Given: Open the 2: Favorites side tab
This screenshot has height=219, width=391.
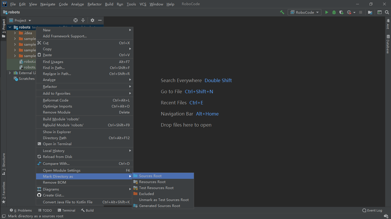Looking at the screenshot, I should (3, 192).
